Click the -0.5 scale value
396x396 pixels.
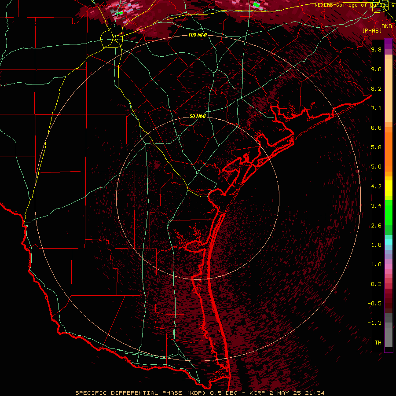[374, 304]
